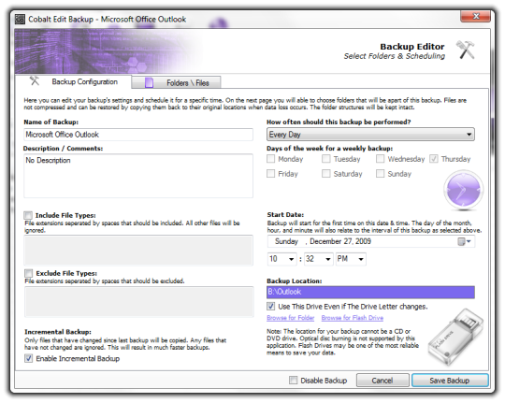Click the tools icon on Backup Configuration tab
The width and height of the screenshot is (505, 403).
click(35, 80)
